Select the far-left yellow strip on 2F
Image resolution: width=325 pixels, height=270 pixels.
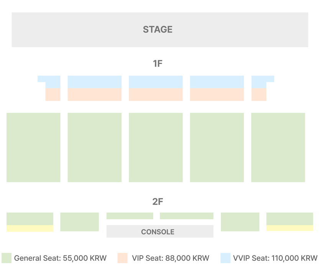(x=30, y=228)
